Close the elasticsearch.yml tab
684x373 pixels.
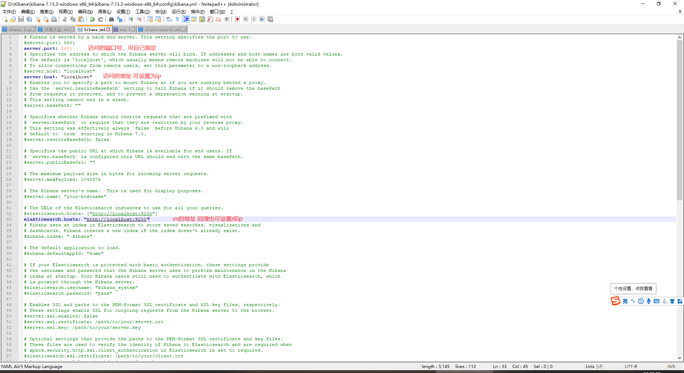click(x=183, y=30)
